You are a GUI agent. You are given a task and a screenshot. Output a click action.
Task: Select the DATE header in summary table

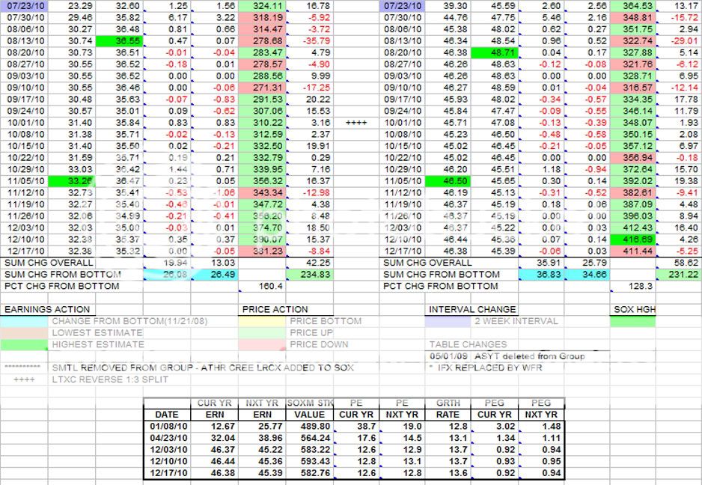(166, 414)
